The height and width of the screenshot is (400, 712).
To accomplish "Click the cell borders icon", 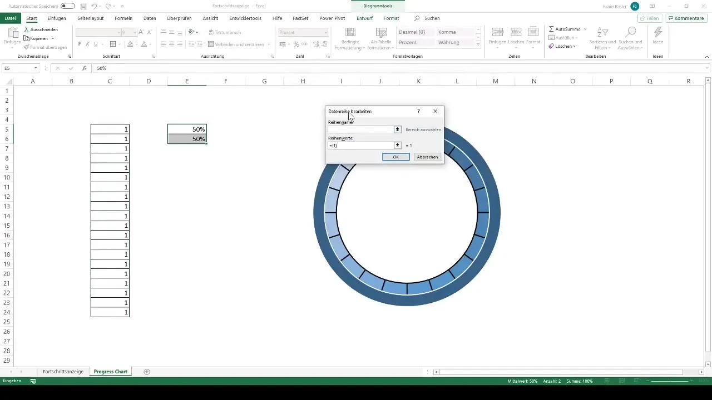I will coord(113,44).
